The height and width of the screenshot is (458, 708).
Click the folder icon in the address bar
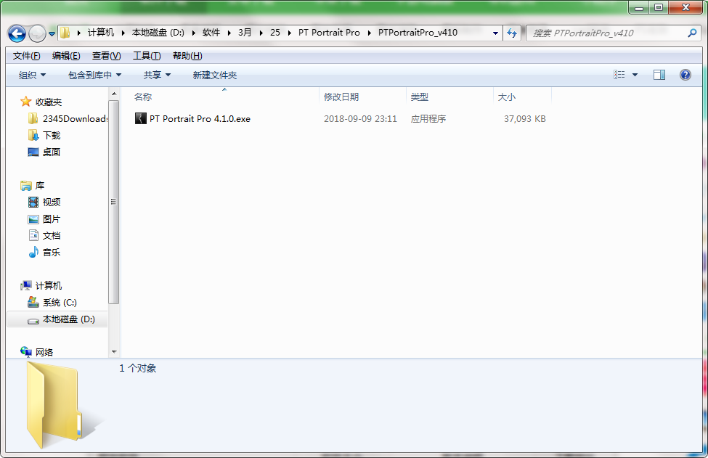65,33
